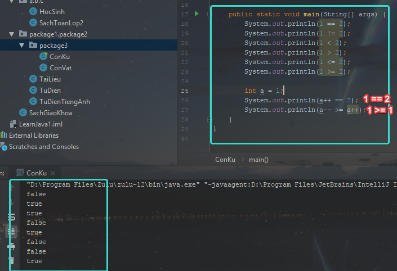Viewport: 397px width, 271px height.
Task: Click line number 25 in the gutter
Action: click(x=185, y=91)
